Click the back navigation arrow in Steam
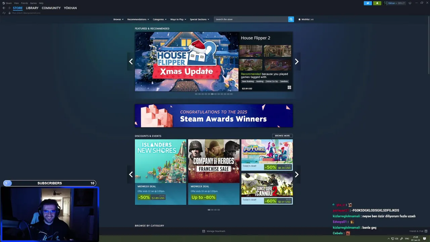Image resolution: width=430 pixels, height=242 pixels. (4, 8)
